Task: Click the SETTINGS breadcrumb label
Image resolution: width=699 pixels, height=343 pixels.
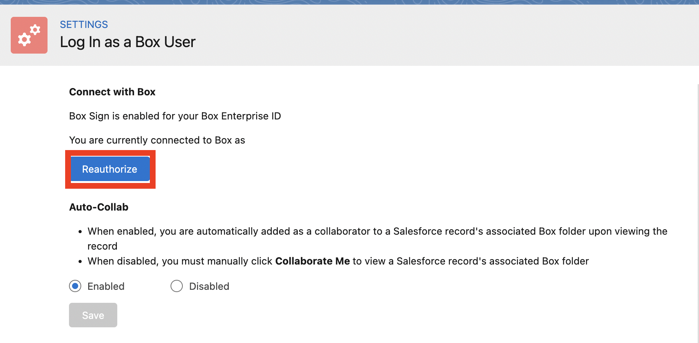Action: coord(84,24)
